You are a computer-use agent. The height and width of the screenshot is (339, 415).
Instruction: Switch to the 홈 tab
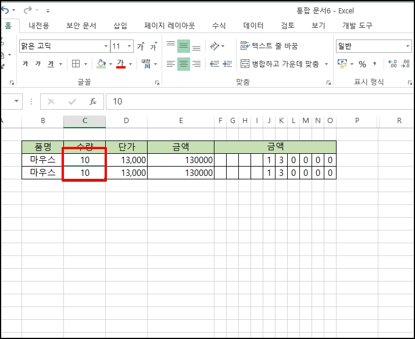8,26
